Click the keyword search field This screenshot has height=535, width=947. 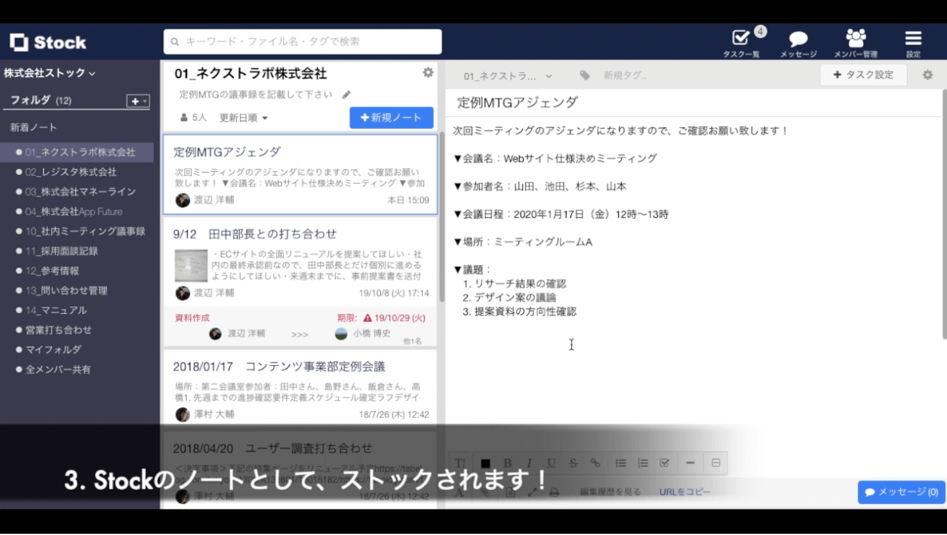pos(303,42)
